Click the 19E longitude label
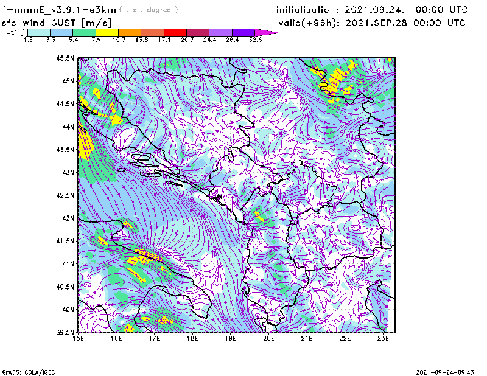The width and height of the screenshot is (487, 376). 231,338
